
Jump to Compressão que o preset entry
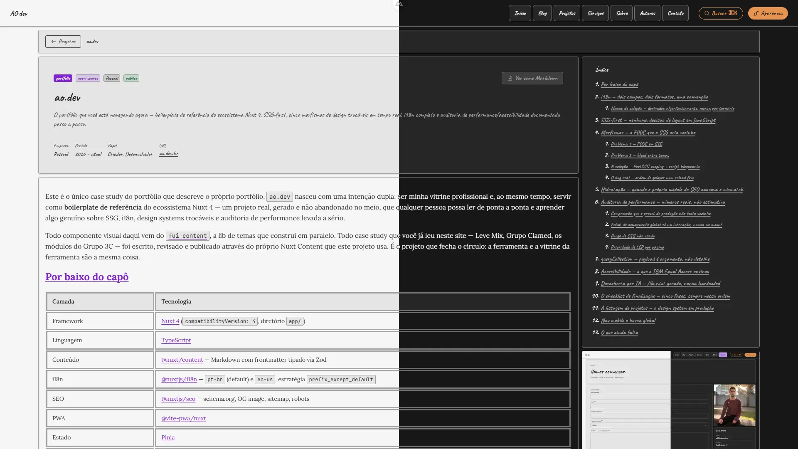(661, 213)
